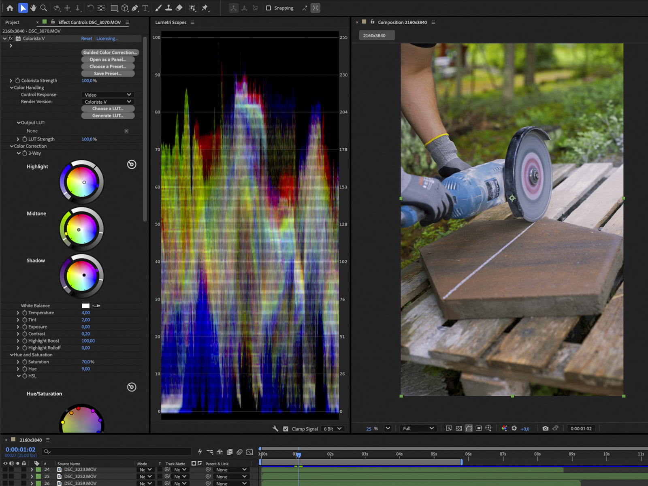Expand layer 25 DSC_3252.MOV
Image resolution: width=648 pixels, height=486 pixels.
[32, 477]
